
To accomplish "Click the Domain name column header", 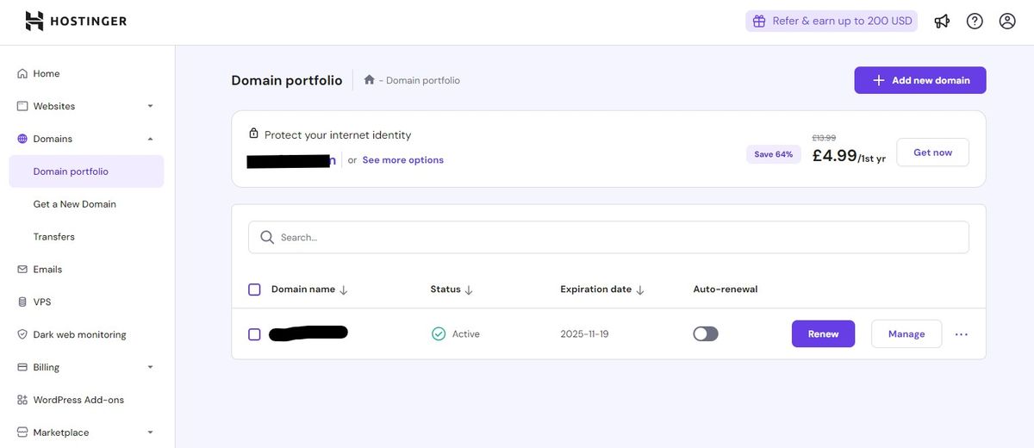I will [x=303, y=289].
